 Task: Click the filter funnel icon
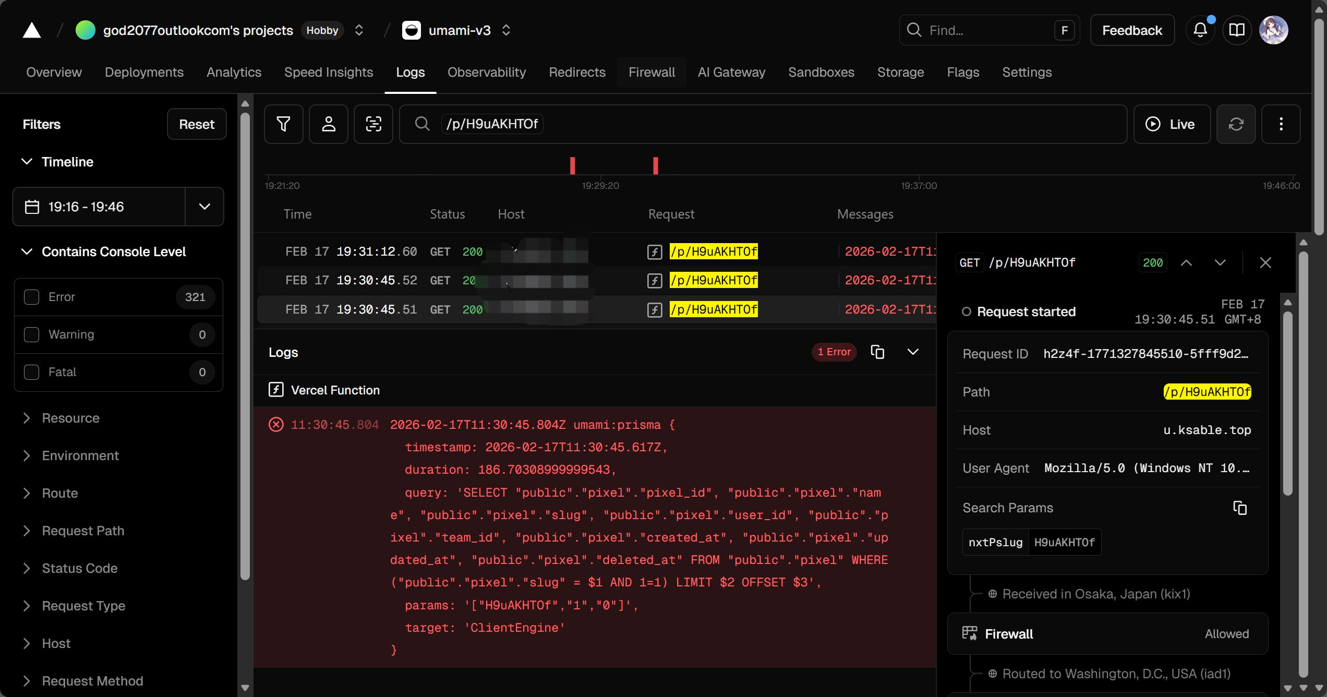tap(283, 124)
